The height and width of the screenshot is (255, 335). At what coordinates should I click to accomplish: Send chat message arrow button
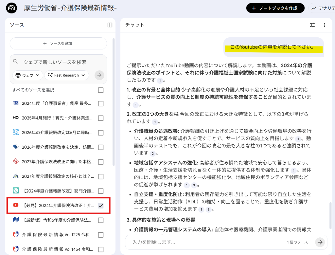pos(320,242)
